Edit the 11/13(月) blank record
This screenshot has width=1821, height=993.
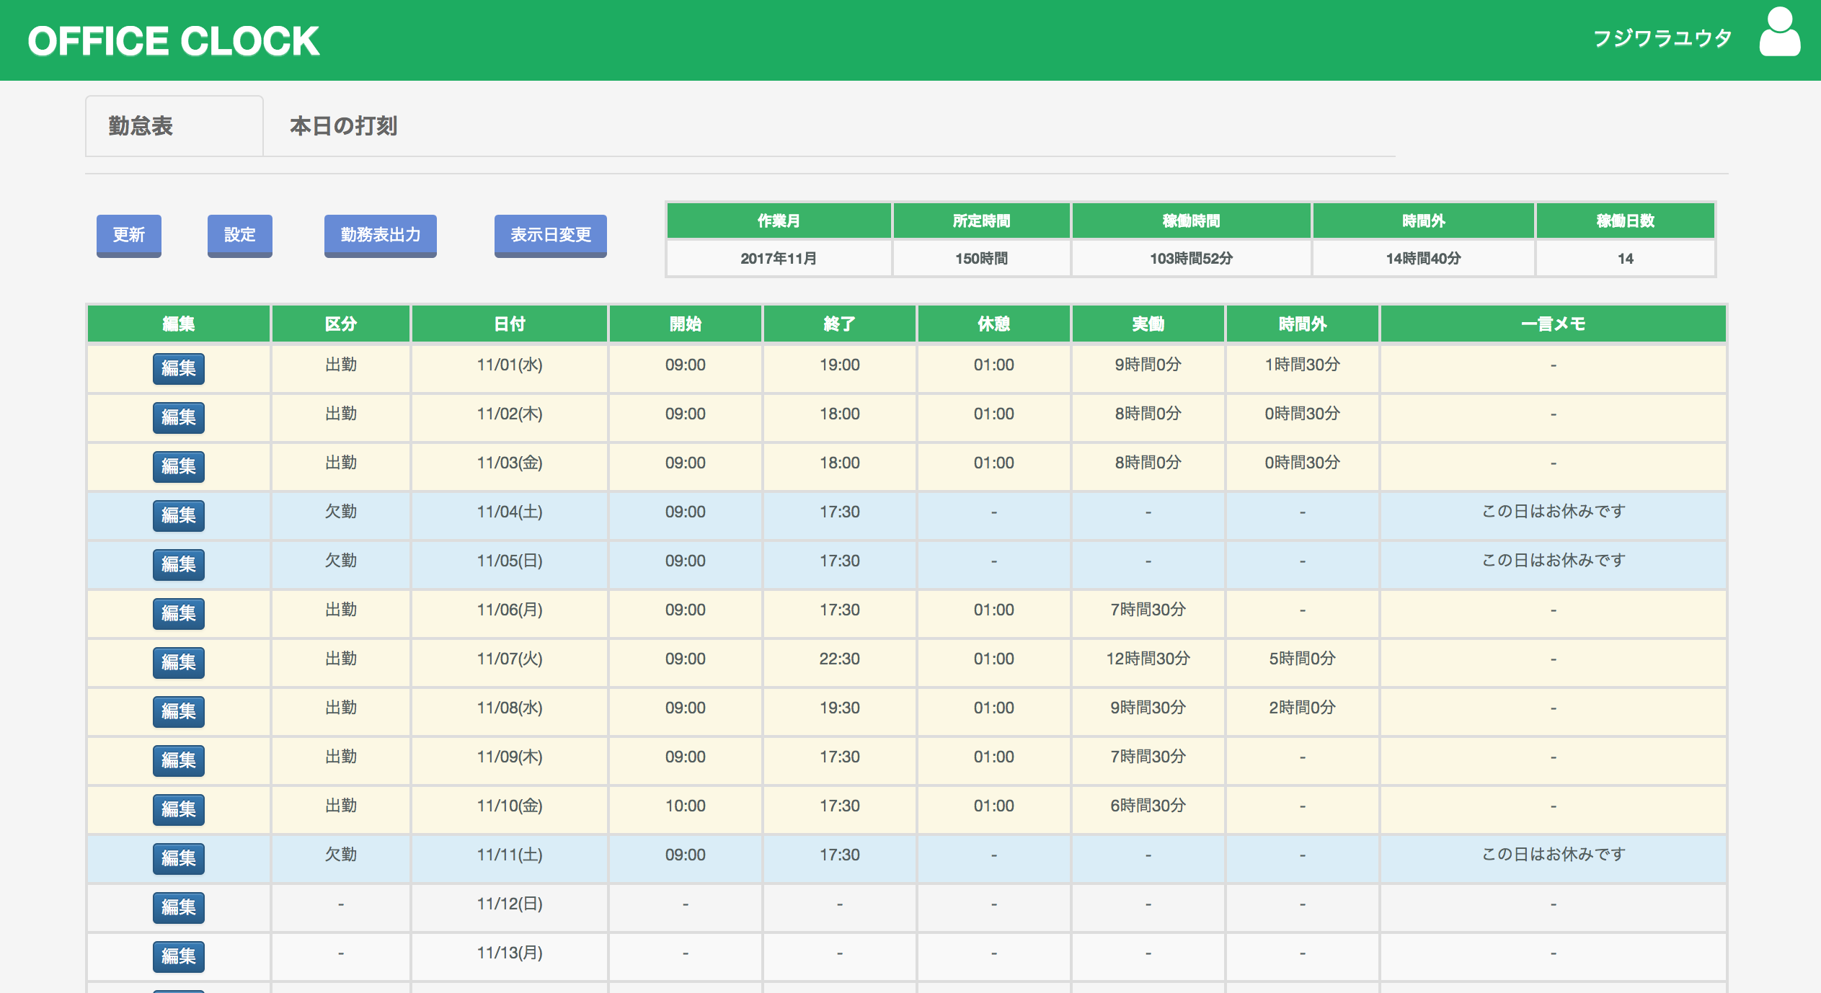tap(178, 957)
